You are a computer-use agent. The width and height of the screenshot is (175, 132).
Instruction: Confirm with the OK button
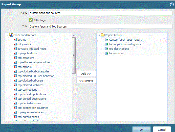point(141,129)
